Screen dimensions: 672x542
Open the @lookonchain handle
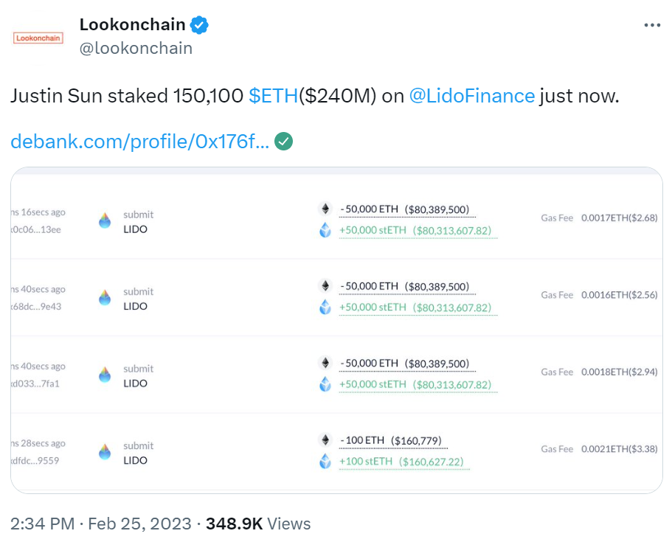coord(136,49)
